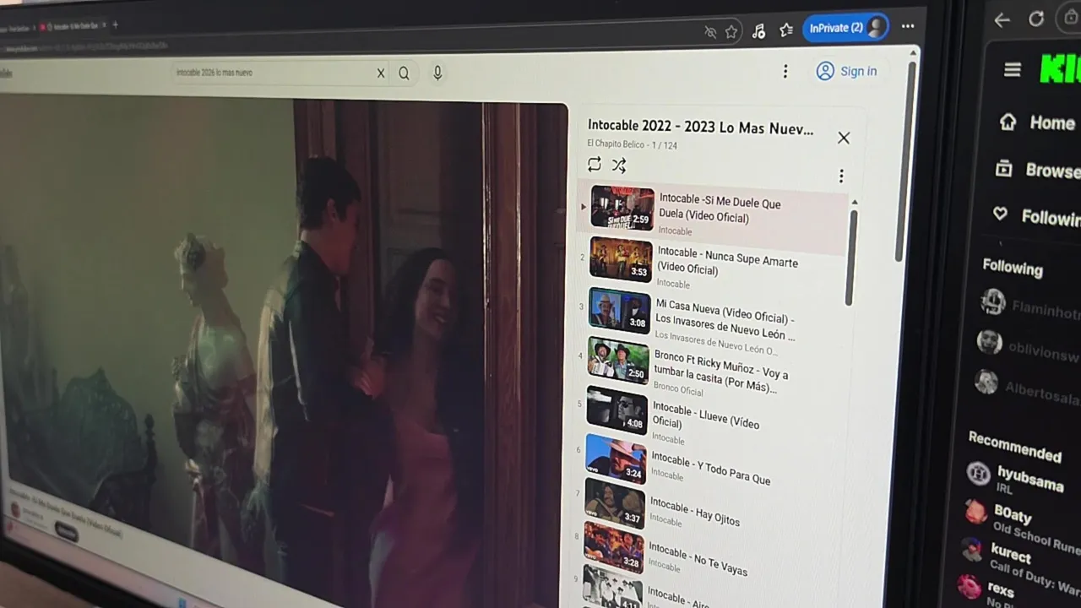The width and height of the screenshot is (1081, 608).
Task: Click hyubsama avatar icon in Kick
Action: (978, 473)
